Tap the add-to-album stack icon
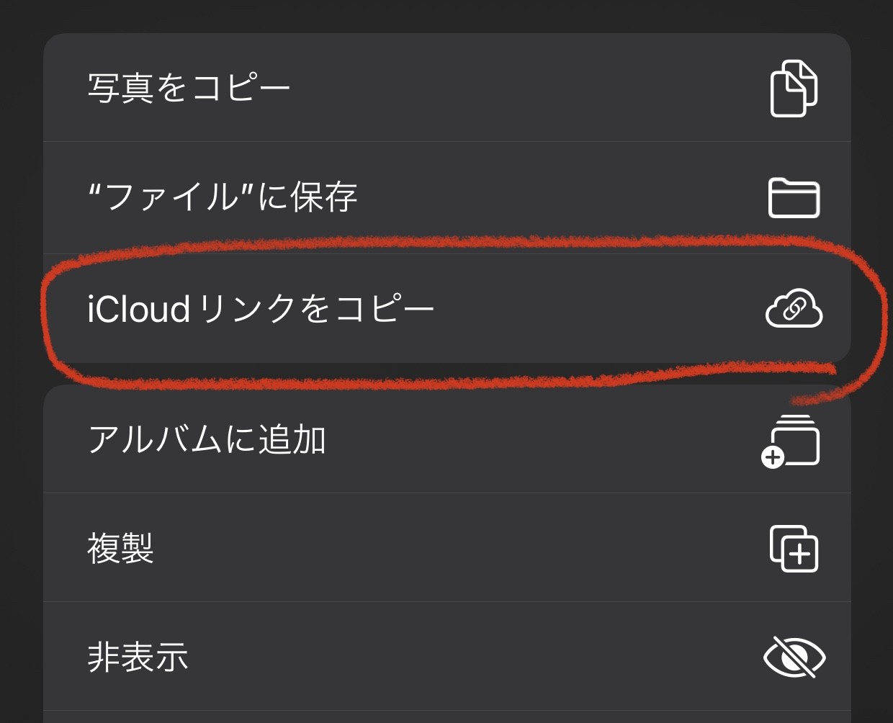Image resolution: width=893 pixels, height=723 pixels. 791,441
